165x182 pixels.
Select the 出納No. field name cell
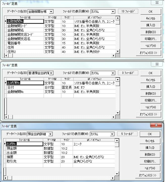24,144
